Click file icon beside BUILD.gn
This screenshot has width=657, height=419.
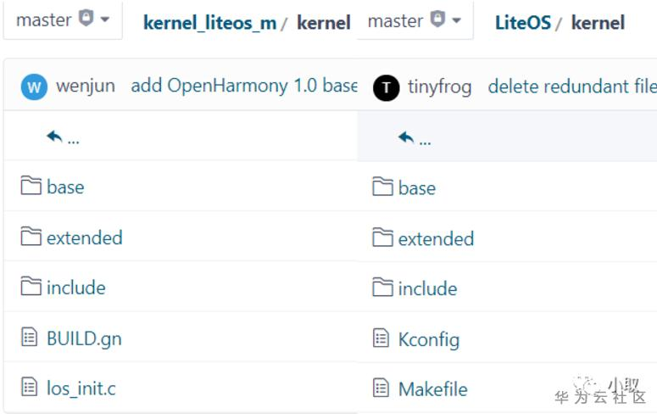coord(31,338)
